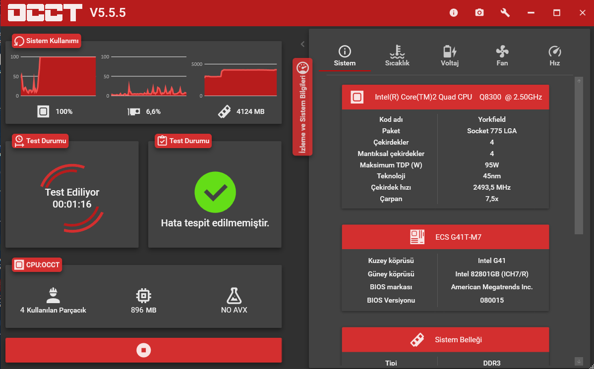Click the CPU usage graph
Viewport: 594px width, 369px height.
point(59,76)
